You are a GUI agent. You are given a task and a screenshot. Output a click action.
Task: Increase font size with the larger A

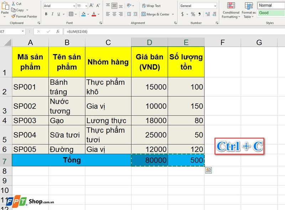(x=92, y=6)
